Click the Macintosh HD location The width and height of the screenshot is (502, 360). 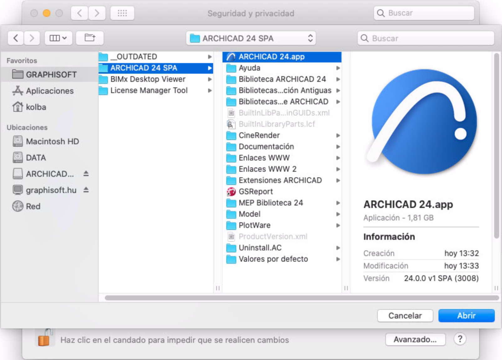click(53, 141)
